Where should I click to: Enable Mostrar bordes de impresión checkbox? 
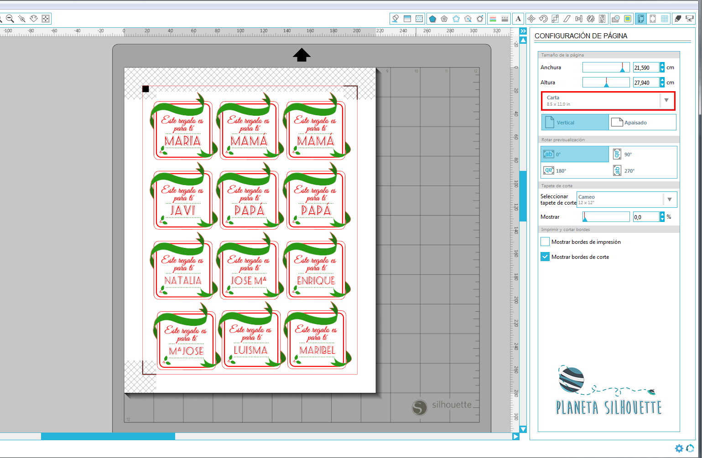(545, 242)
